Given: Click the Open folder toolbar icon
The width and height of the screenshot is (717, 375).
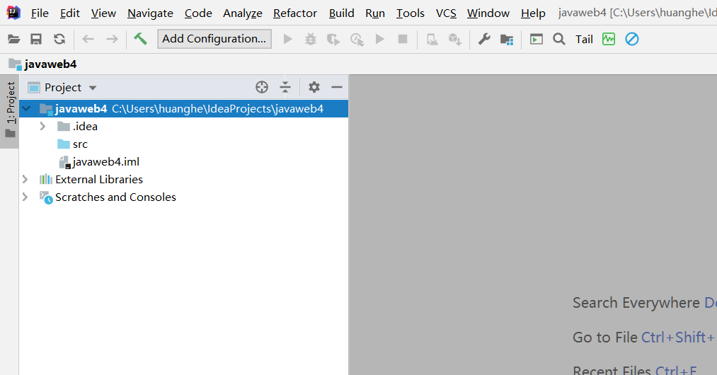Looking at the screenshot, I should (13, 40).
